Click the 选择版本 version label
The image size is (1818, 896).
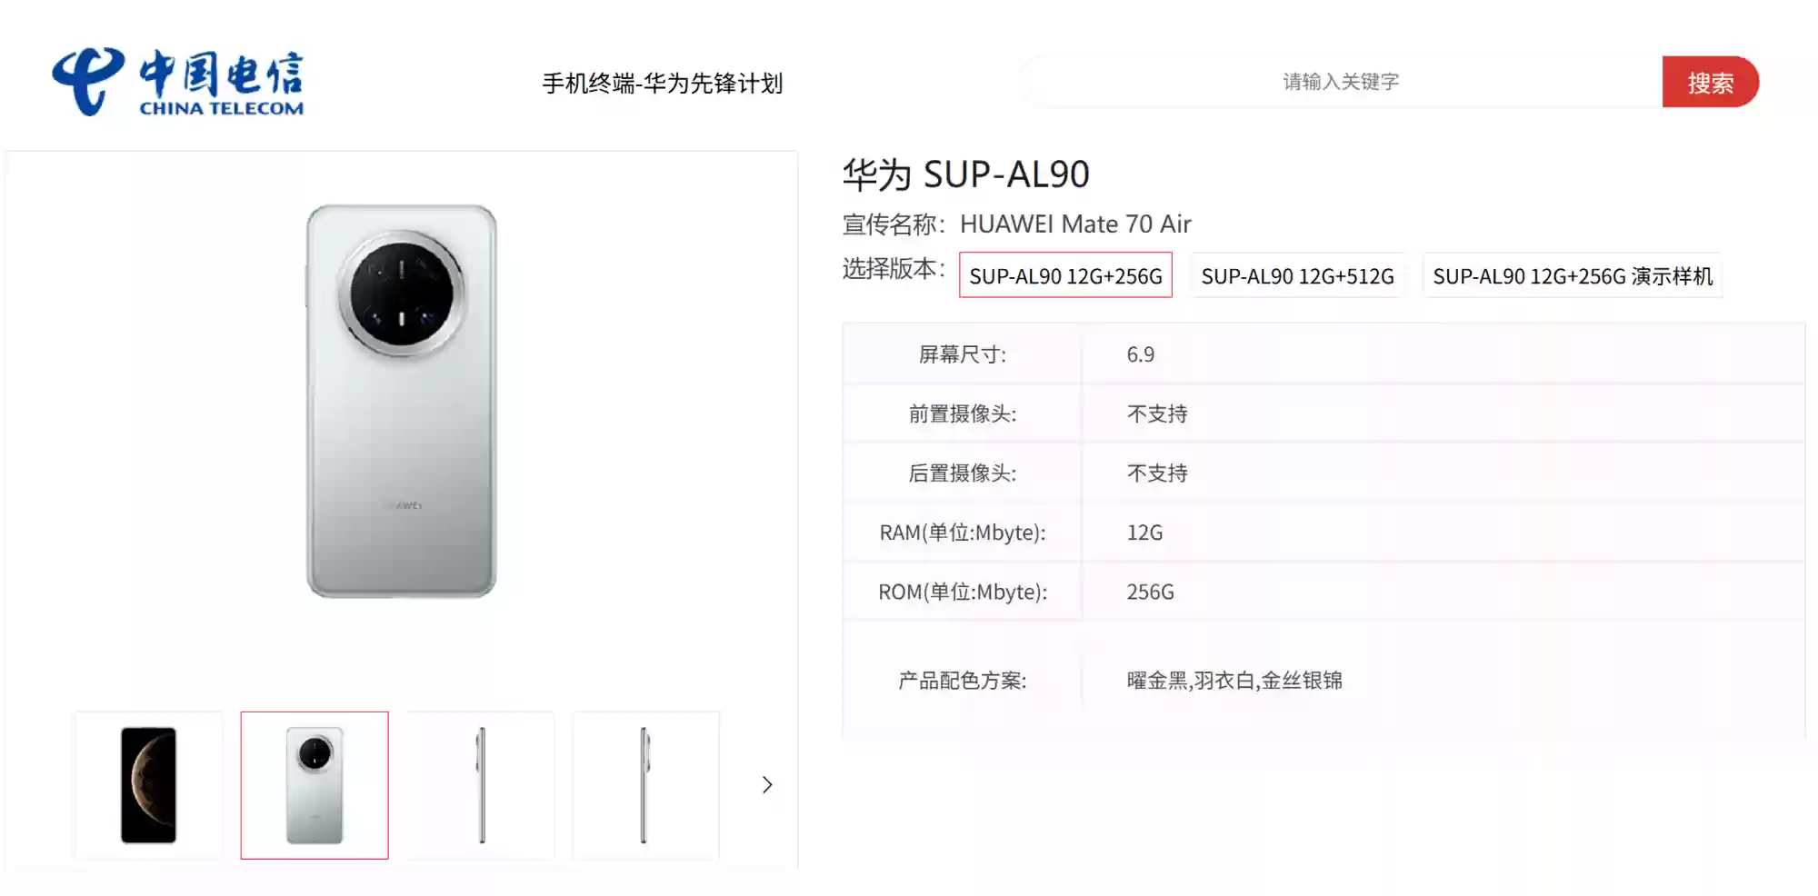click(893, 269)
